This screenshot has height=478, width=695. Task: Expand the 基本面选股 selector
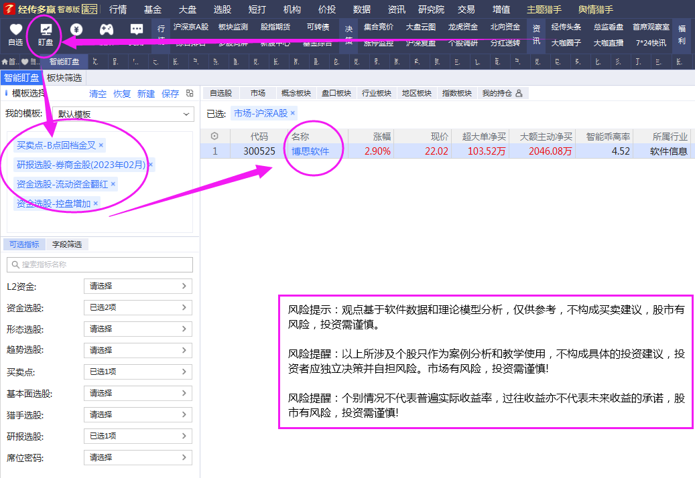pos(138,393)
